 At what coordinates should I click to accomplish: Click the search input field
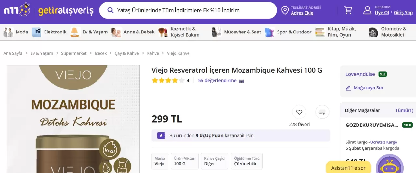coord(192,10)
